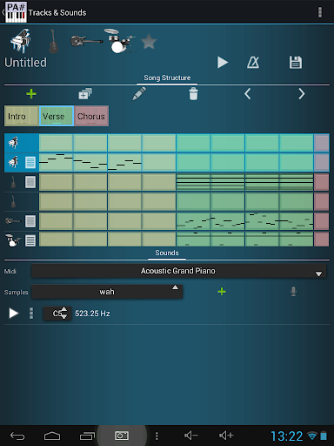Expand the wah samples dropdown

pyautogui.click(x=107, y=292)
